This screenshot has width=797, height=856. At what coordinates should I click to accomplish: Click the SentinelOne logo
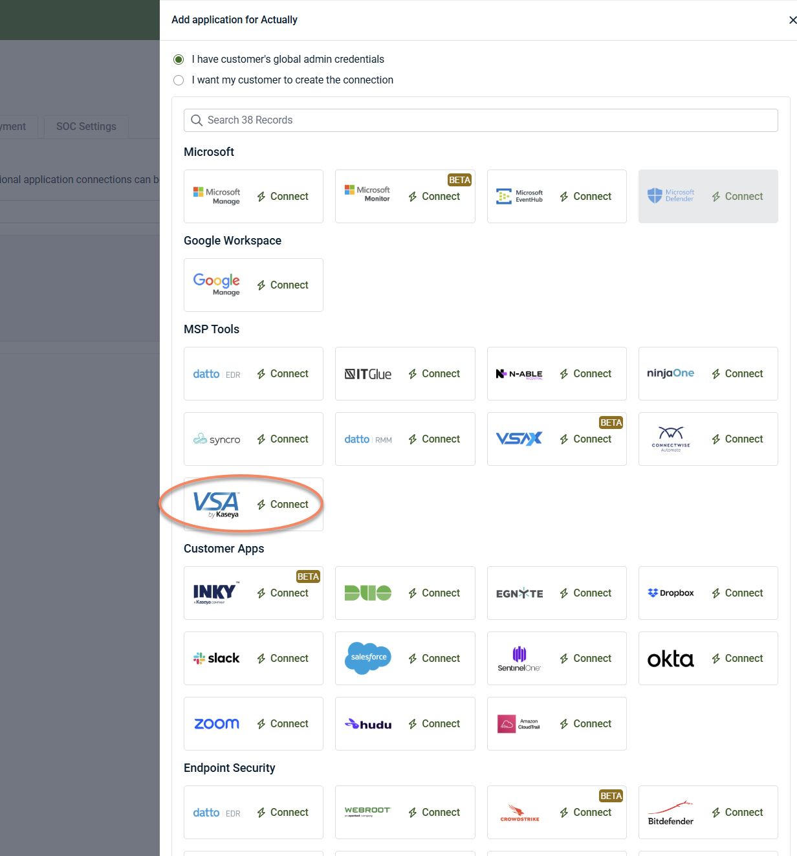(x=519, y=659)
